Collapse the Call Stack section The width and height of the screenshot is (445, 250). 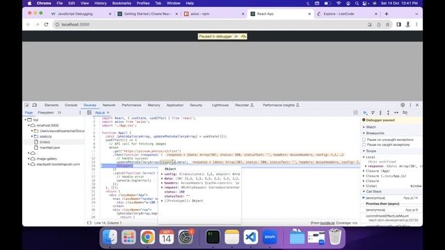[373, 192]
